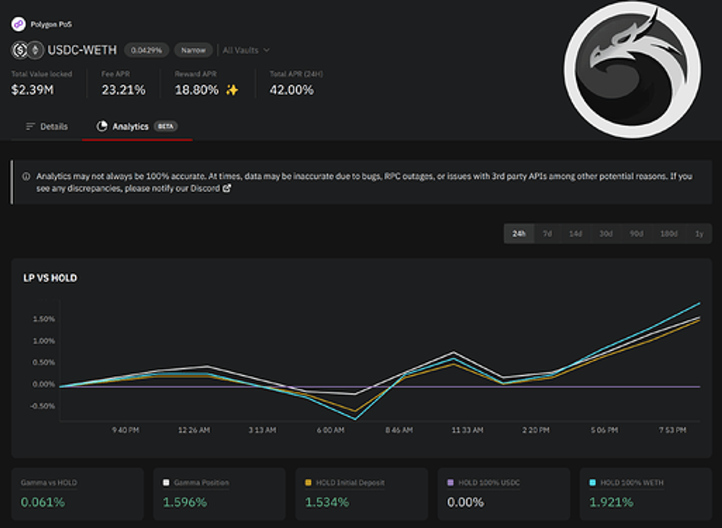
Task: Click the info icon in analytics notice
Action: point(26,177)
